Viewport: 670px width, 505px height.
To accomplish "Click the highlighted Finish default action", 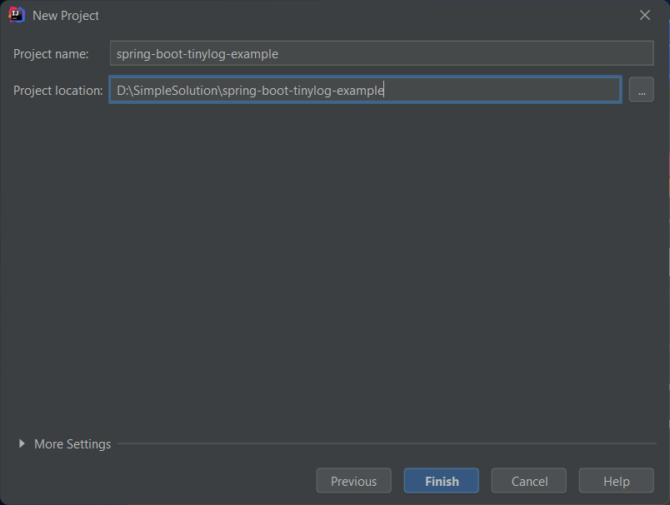I will point(441,481).
